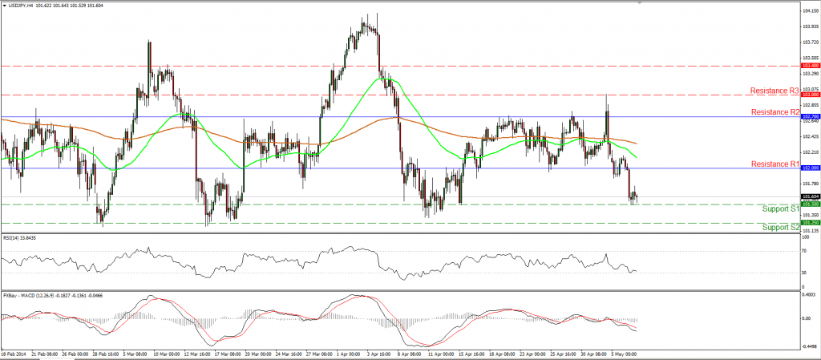Select the Resistance R2 label
This screenshot has height=360, width=821.
[x=775, y=112]
